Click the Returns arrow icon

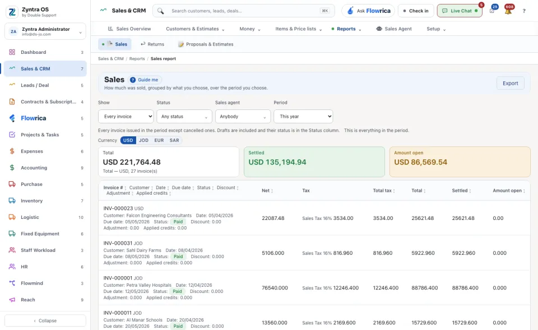(143, 44)
